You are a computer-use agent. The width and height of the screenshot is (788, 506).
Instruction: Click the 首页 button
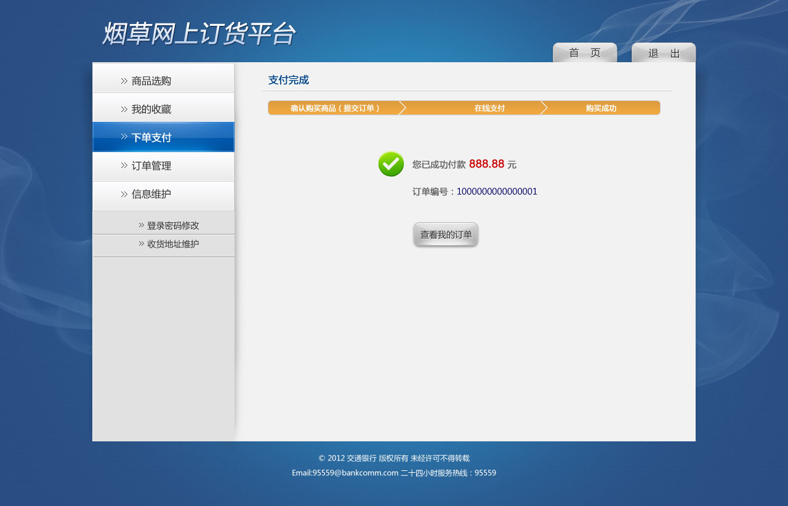pyautogui.click(x=585, y=52)
